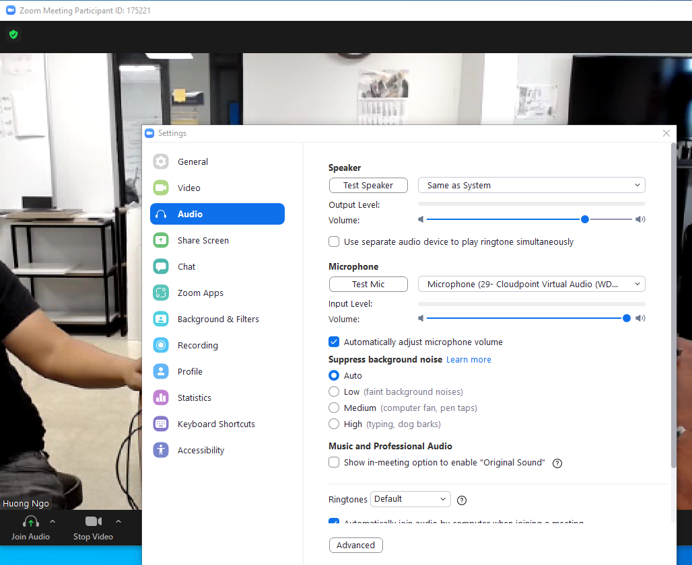Open Share Screen settings tab
Image resolution: width=692 pixels, height=565 pixels.
[x=217, y=240]
